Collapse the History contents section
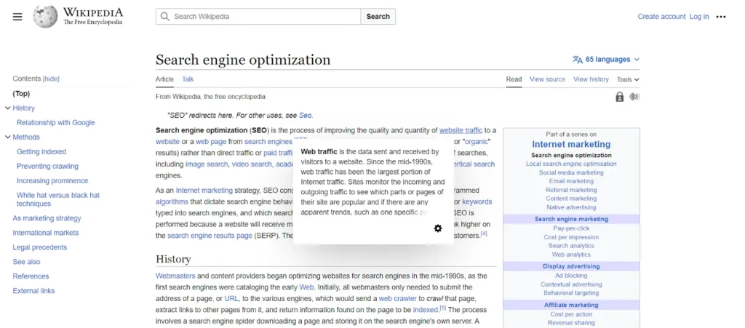The width and height of the screenshot is (745, 328). [x=7, y=108]
